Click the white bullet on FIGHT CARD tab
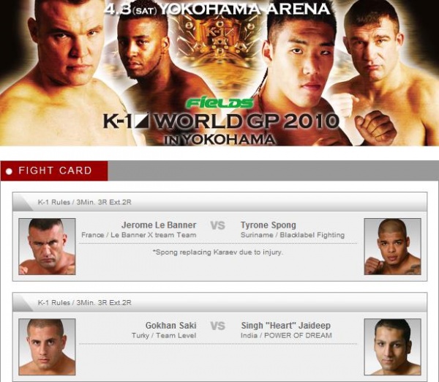The height and width of the screenshot is (382, 439). click(x=10, y=171)
